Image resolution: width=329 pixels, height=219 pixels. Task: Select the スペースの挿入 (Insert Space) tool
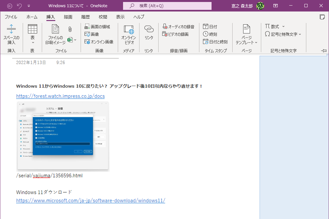11,34
